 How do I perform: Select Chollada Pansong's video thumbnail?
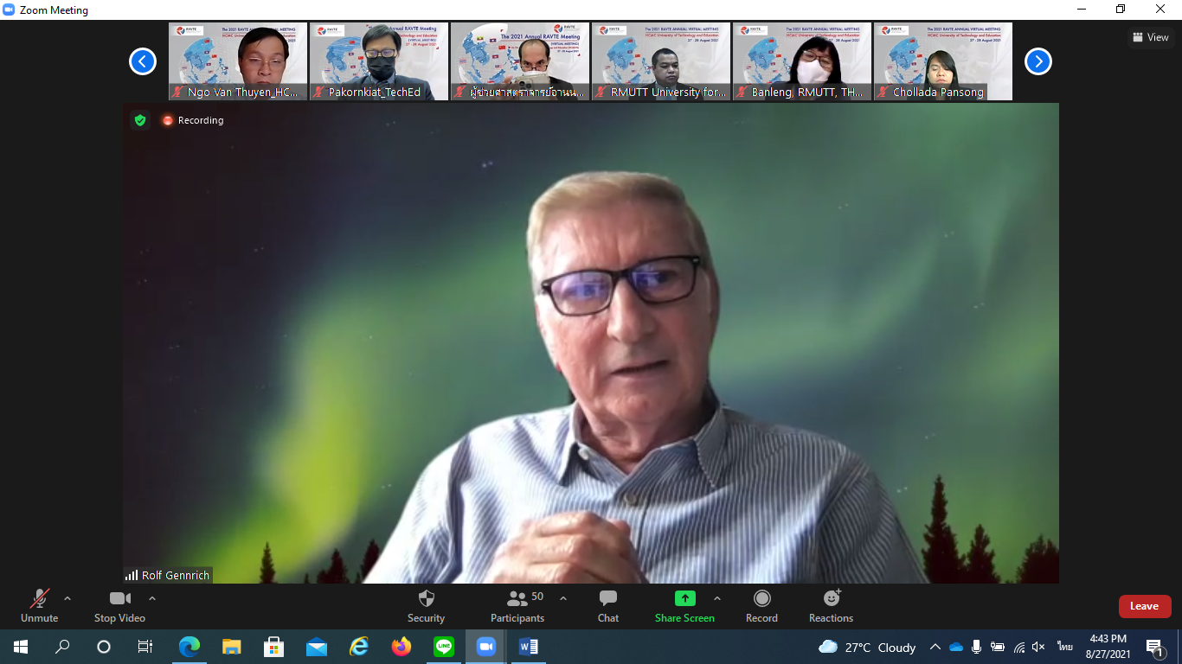(x=942, y=61)
